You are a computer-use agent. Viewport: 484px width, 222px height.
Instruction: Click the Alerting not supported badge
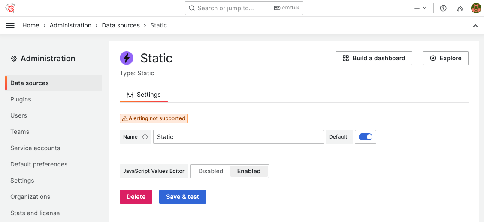coord(154,118)
